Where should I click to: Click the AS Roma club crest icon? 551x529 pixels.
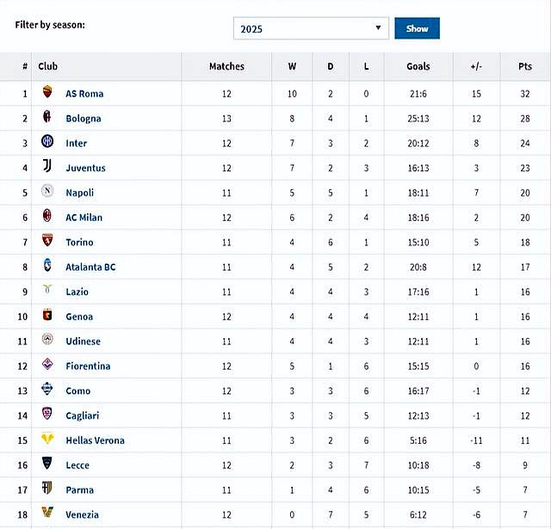(47, 93)
